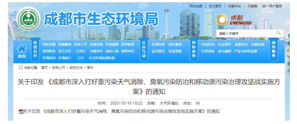Screen dimensions: 297x124
Task: Click the search magnifier icon
Action: point(279,33)
